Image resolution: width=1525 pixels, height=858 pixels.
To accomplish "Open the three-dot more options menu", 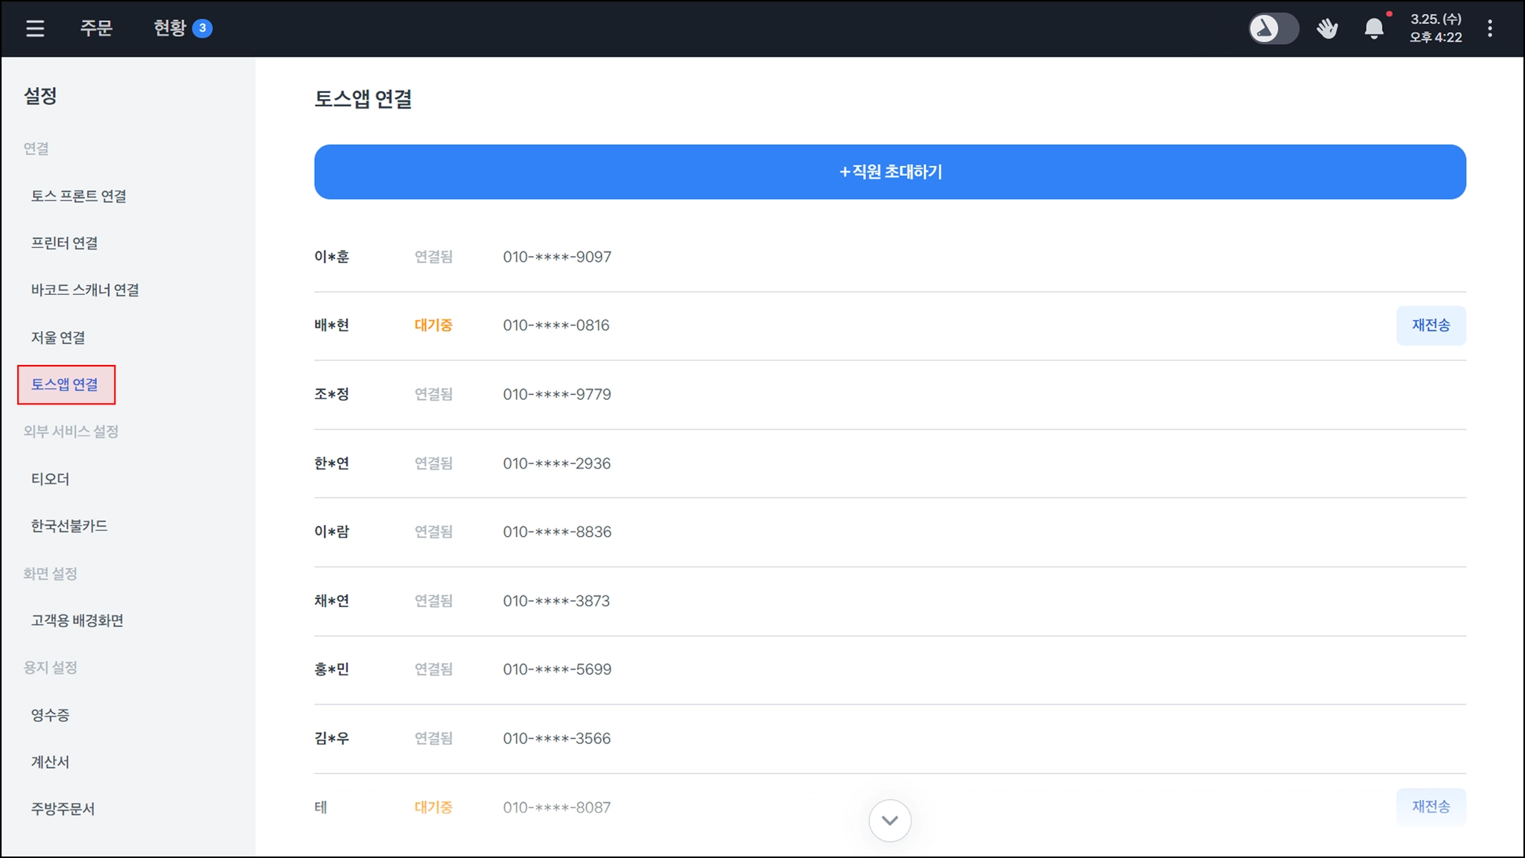I will tap(1489, 28).
